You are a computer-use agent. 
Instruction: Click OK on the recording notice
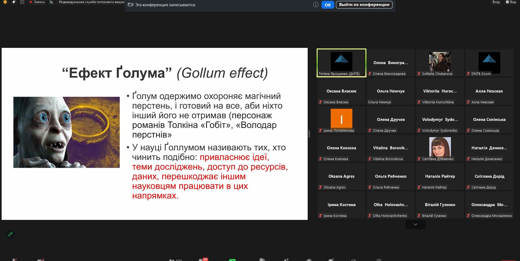coord(328,5)
